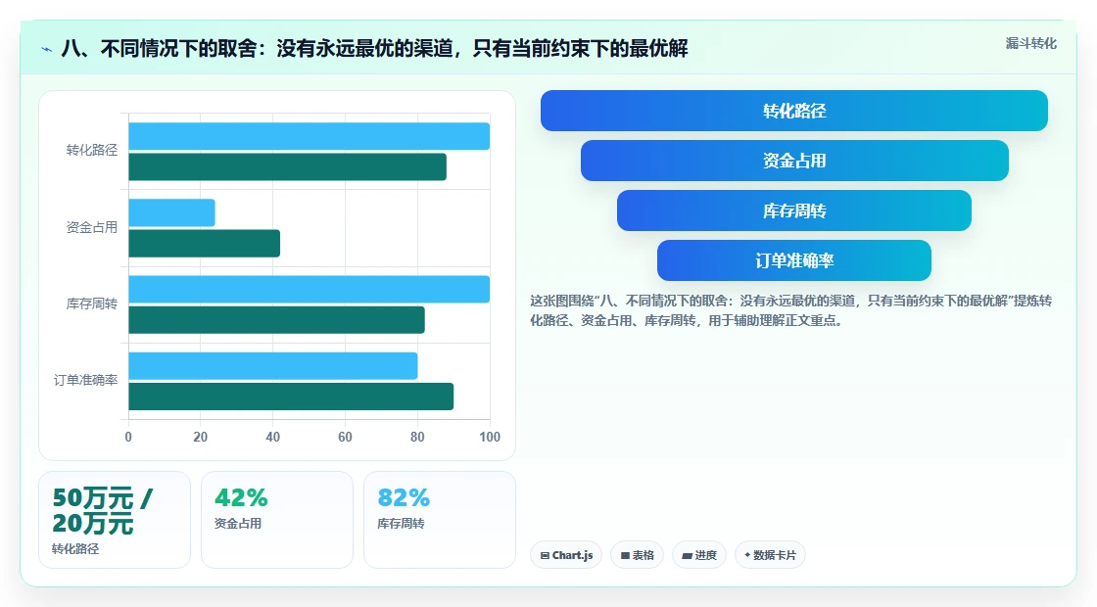Select the 订单准确率 funnel stage

[794, 260]
